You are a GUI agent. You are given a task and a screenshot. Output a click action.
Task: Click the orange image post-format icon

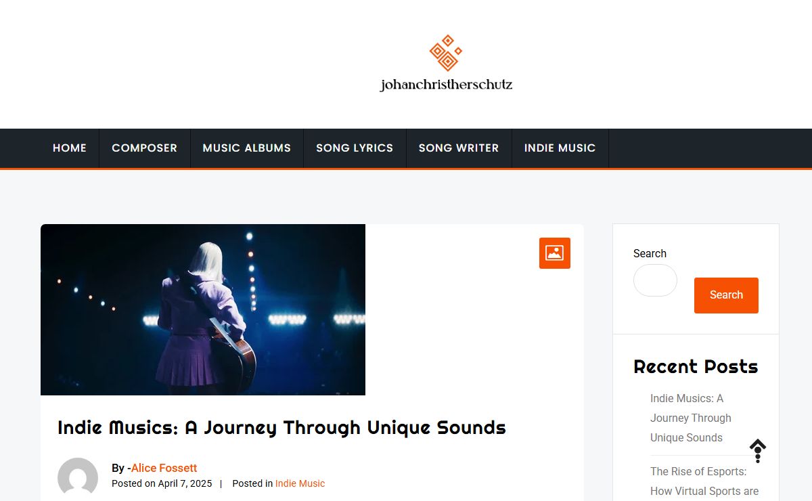(555, 253)
